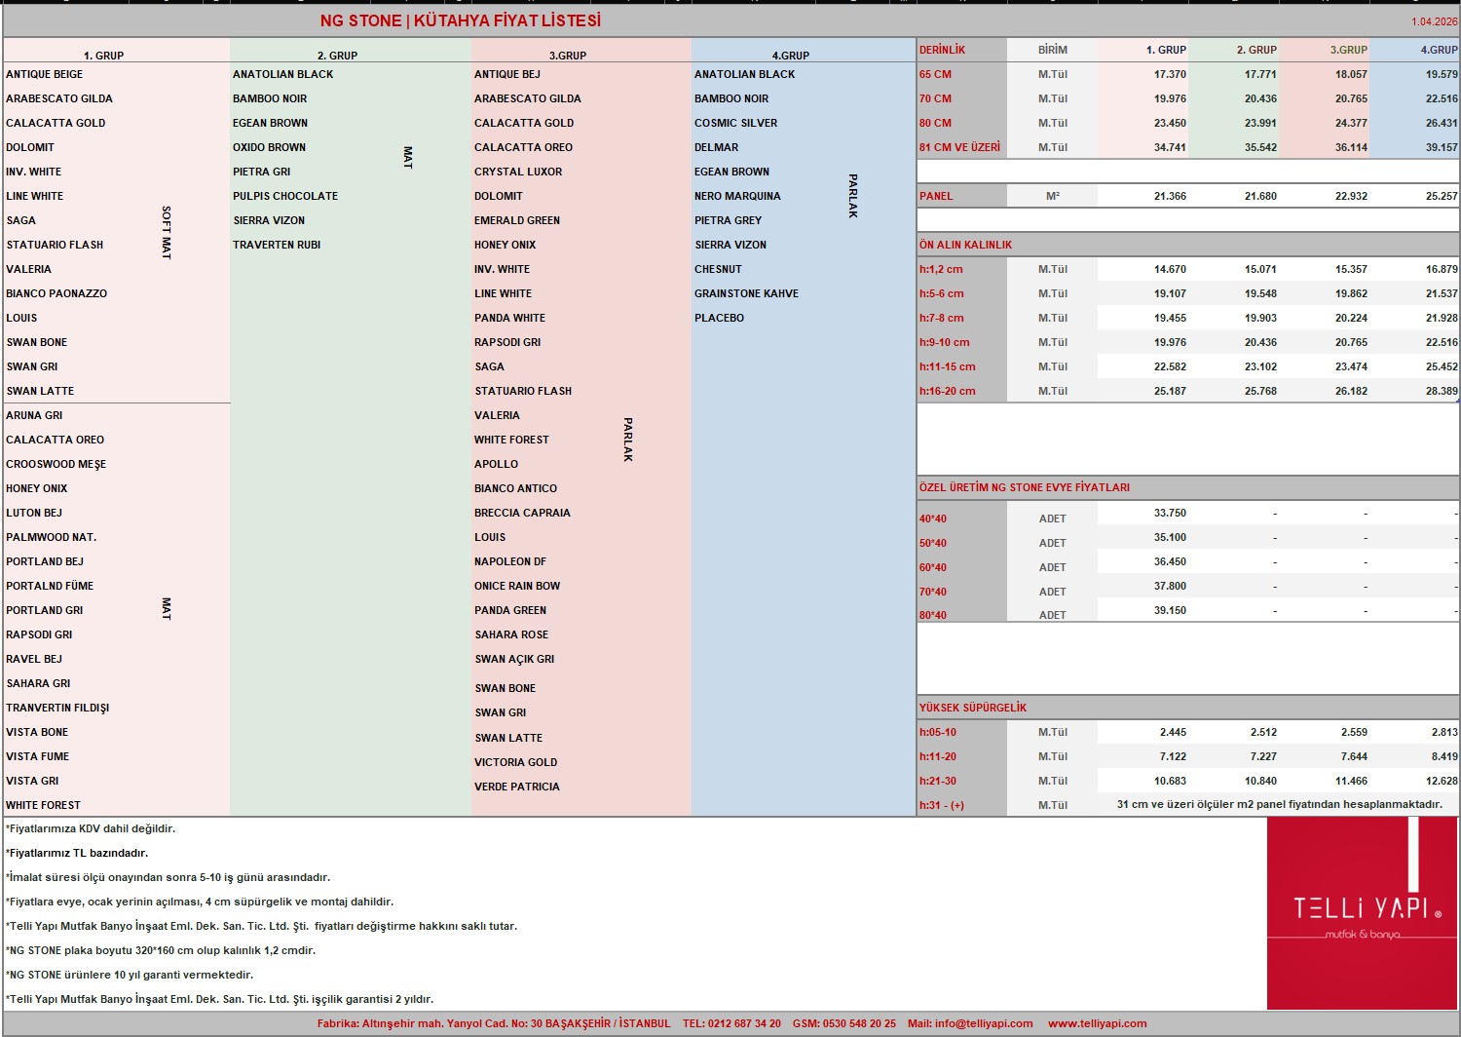Image resolution: width=1461 pixels, height=1037 pixels.
Task: Click the panel price 21.366
Action: pos(1170,196)
